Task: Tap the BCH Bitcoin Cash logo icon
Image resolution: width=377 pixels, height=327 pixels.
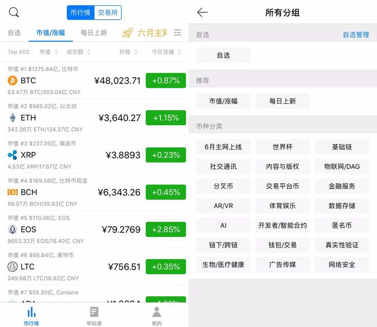Action: (x=13, y=192)
